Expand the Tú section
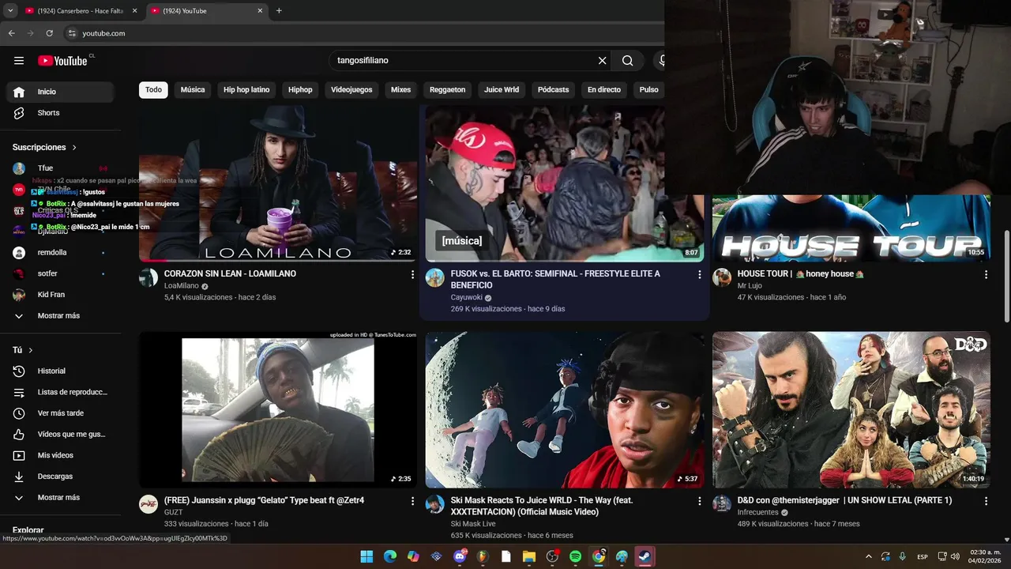This screenshot has width=1011, height=569. point(23,350)
